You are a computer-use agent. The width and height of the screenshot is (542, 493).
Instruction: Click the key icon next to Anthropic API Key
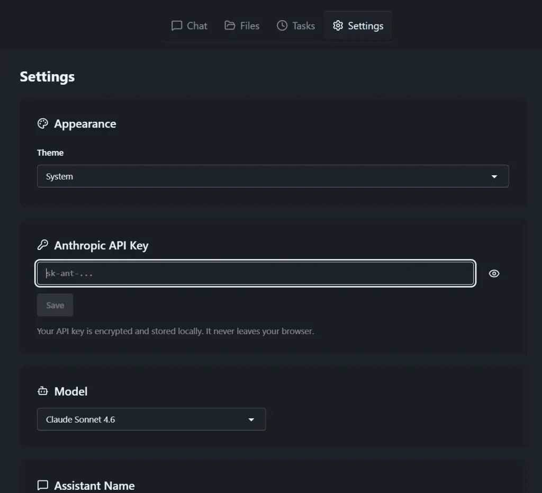(x=42, y=245)
